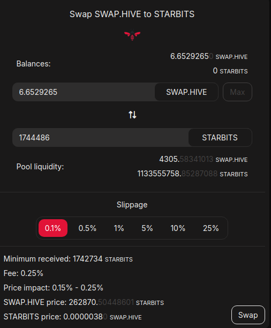The image size is (271, 328).
Task: Click the 0 STARBITS balance
Action: click(230, 71)
